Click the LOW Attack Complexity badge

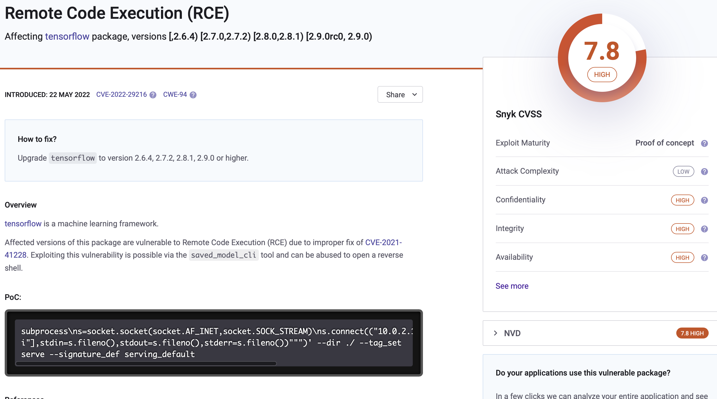(683, 171)
